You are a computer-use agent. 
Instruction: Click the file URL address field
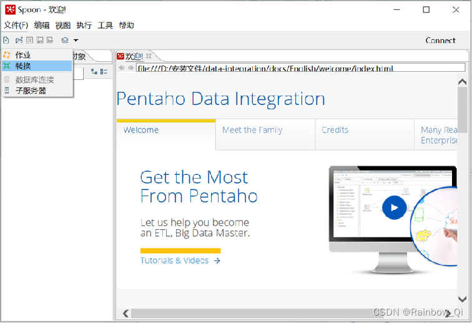coord(301,68)
